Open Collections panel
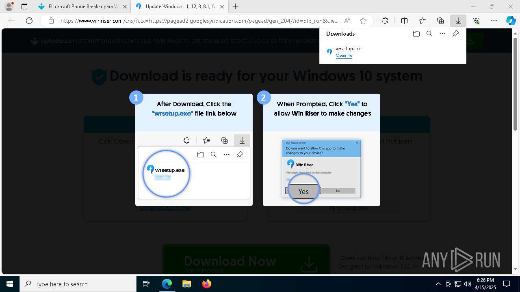The image size is (520, 292). pyautogui.click(x=440, y=21)
